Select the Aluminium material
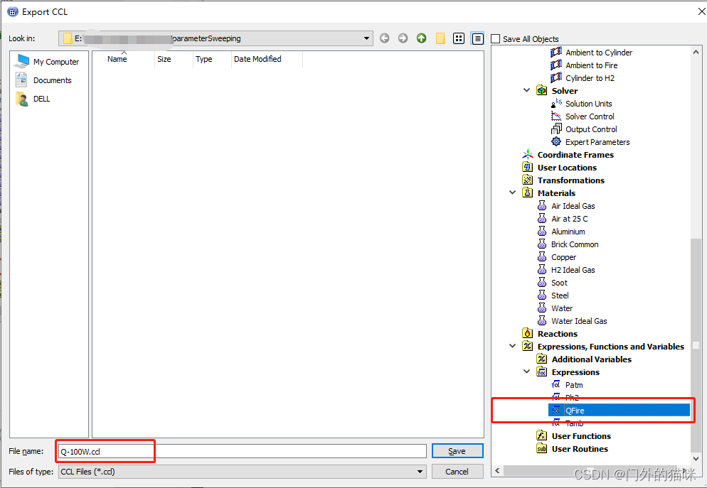Screen dimensions: 707x488 [x=568, y=232]
